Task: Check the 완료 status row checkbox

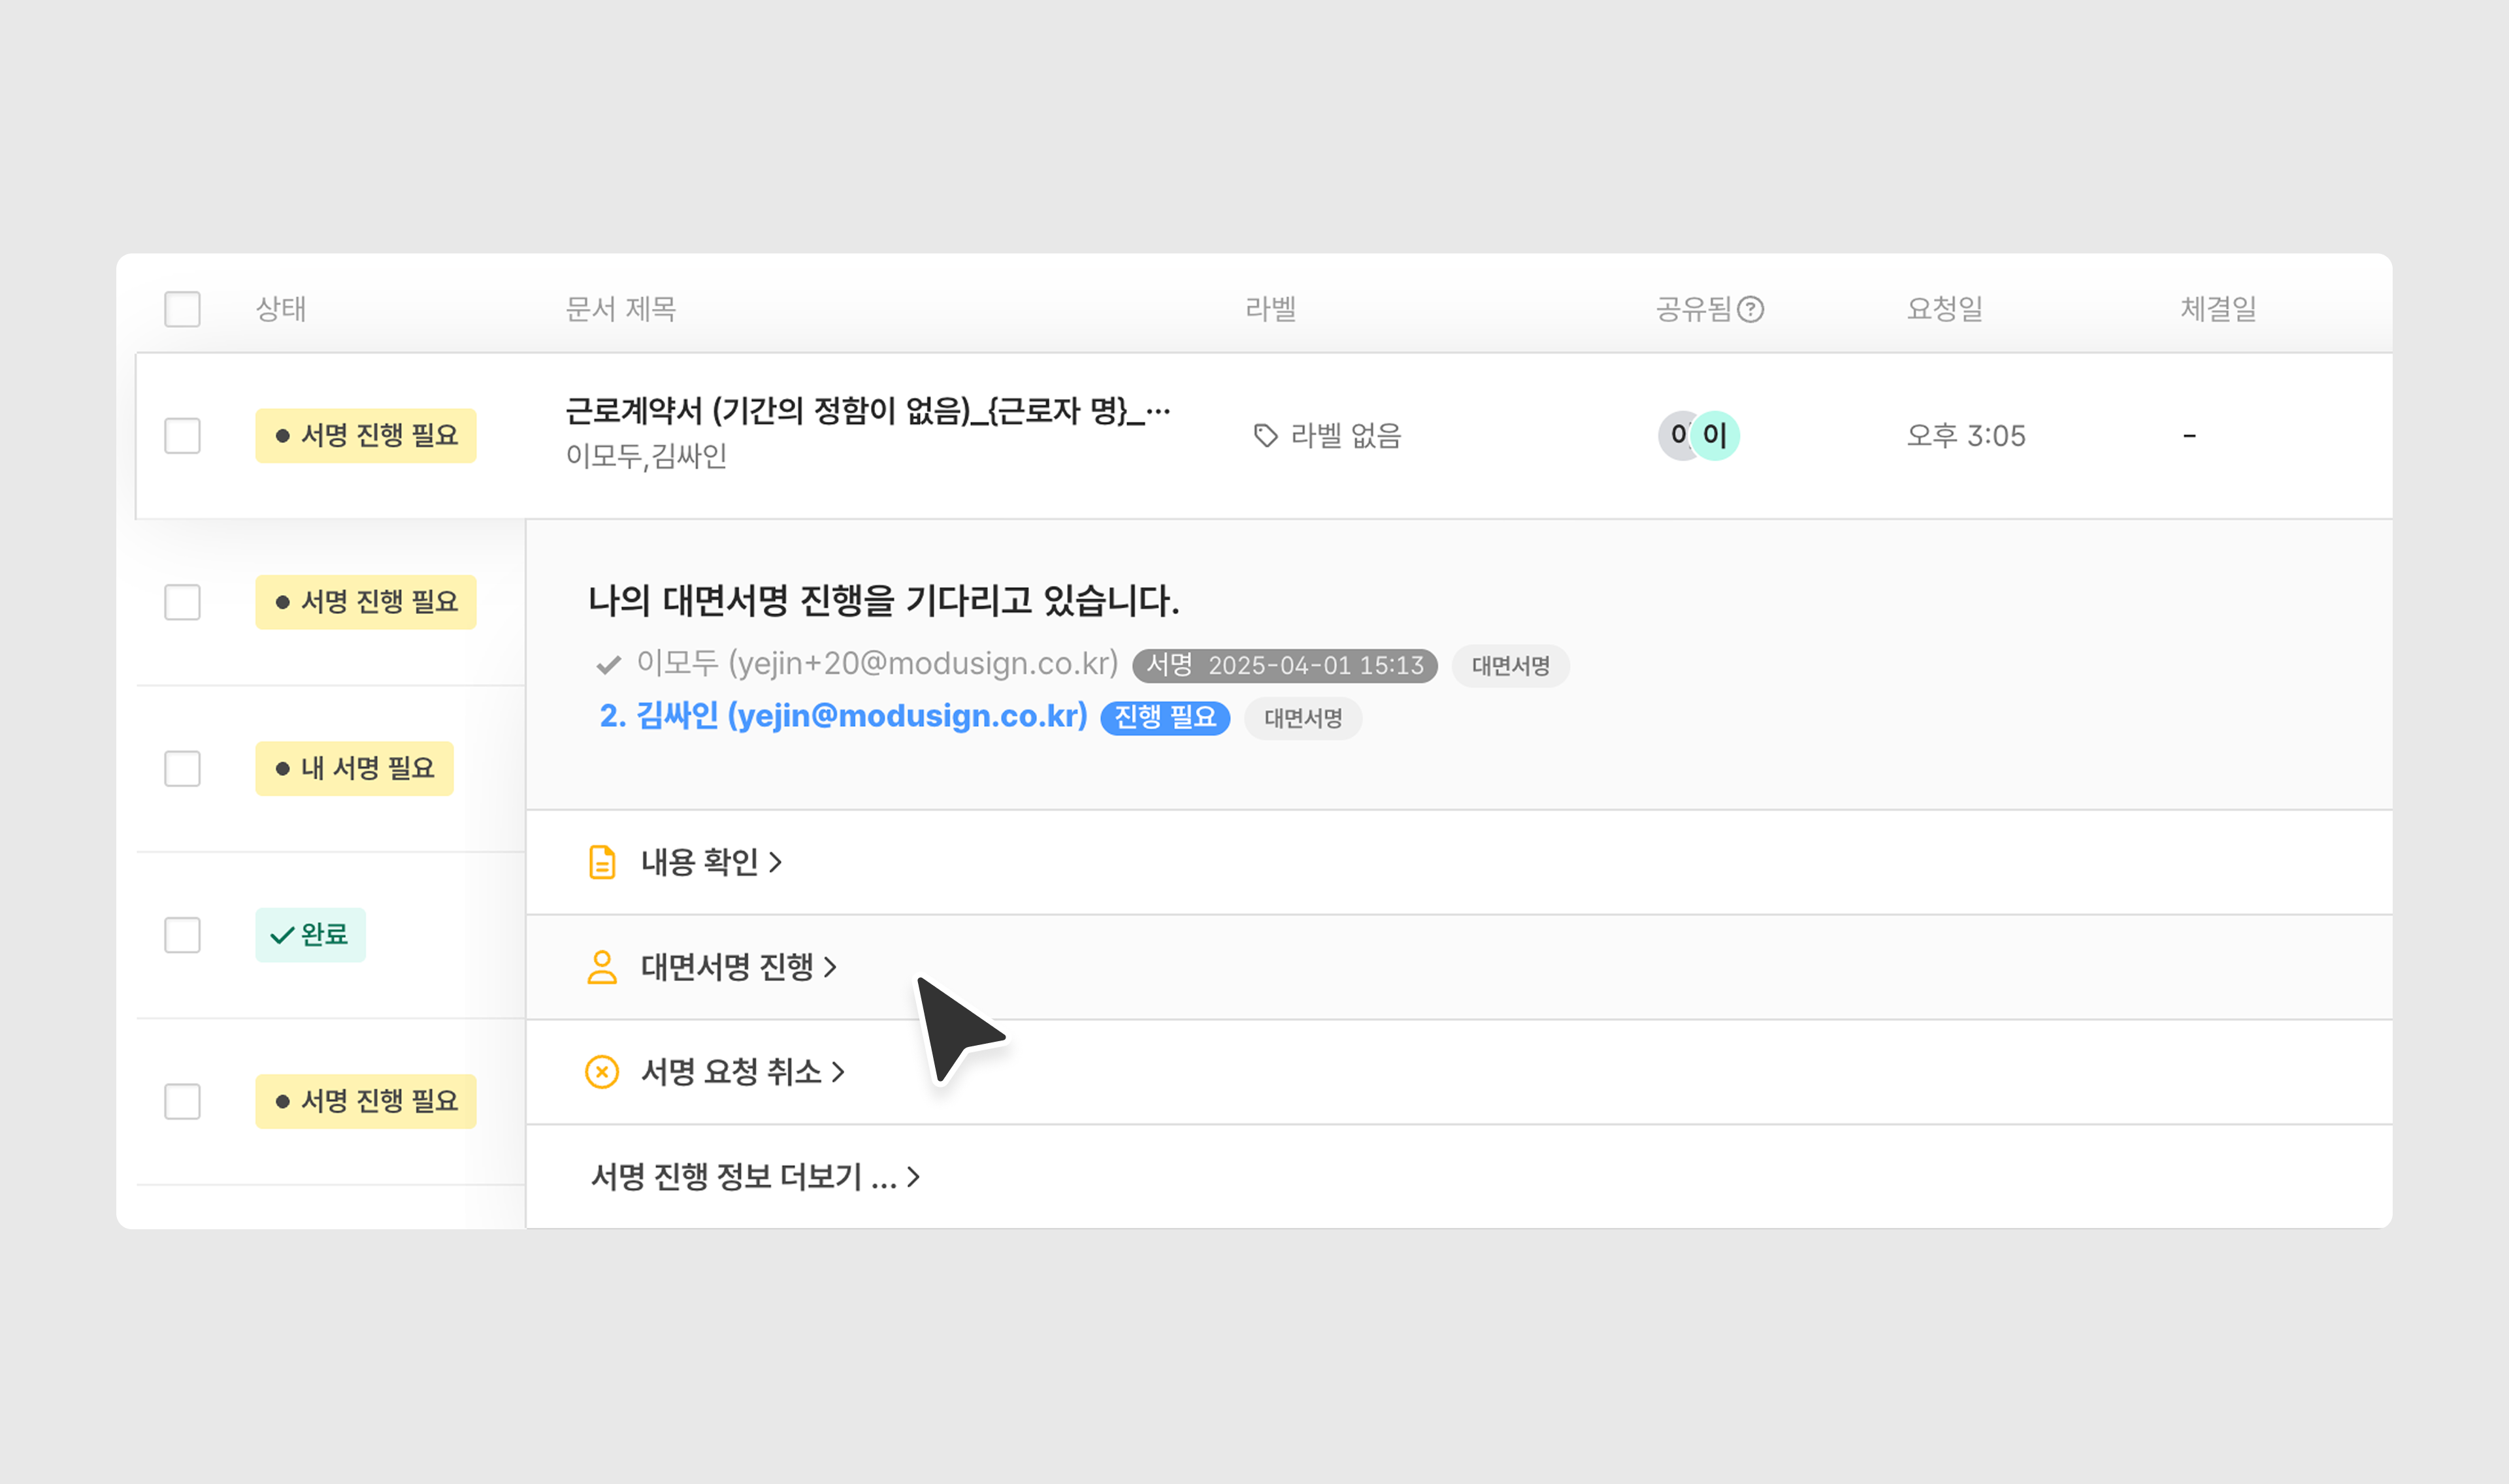Action: [182, 935]
